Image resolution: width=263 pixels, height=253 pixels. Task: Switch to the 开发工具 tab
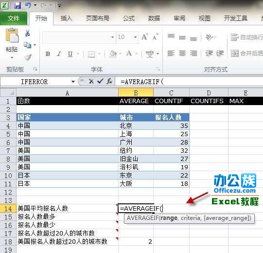tap(235, 18)
